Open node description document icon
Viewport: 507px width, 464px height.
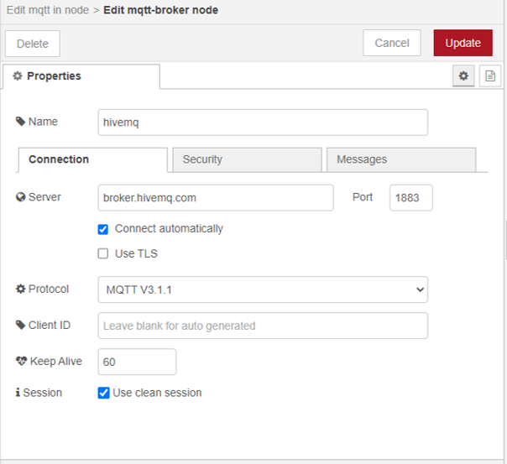pyautogui.click(x=490, y=76)
